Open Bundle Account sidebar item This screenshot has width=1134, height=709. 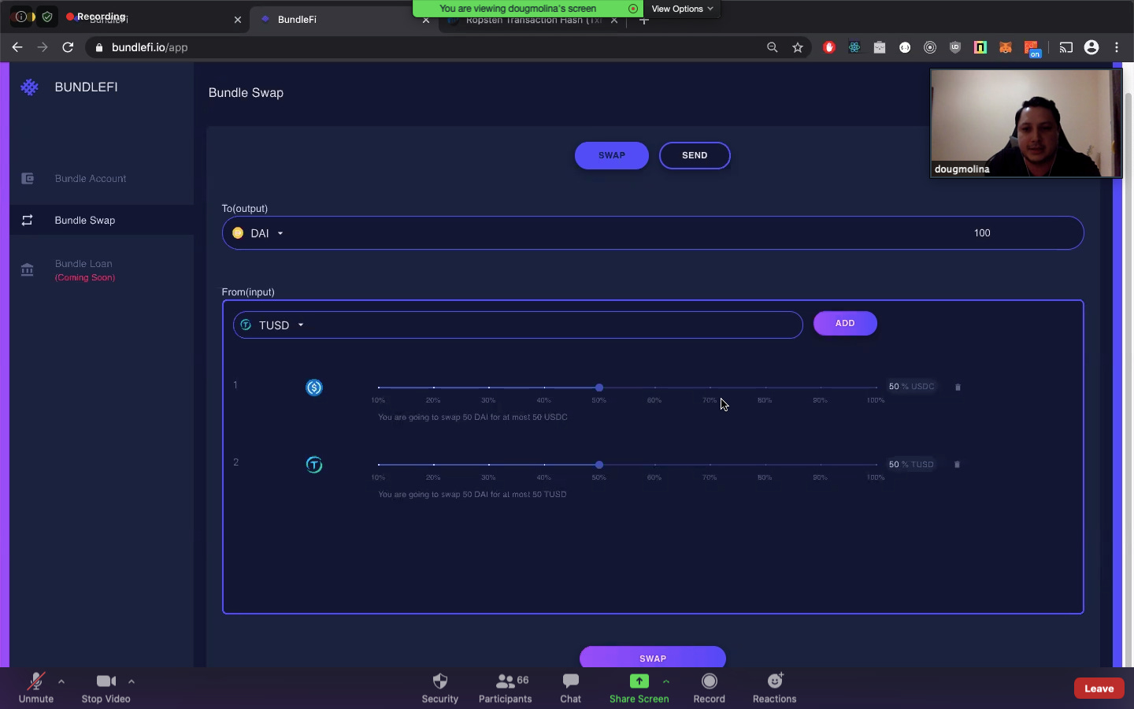[x=102, y=179]
